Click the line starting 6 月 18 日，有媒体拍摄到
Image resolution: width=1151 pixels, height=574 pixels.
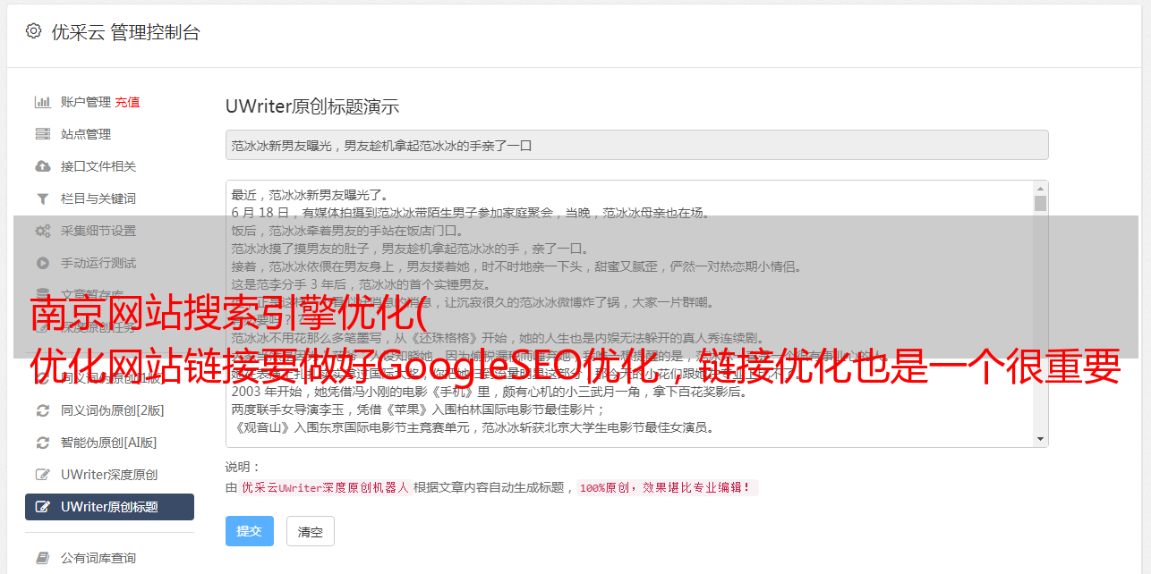click(470, 213)
